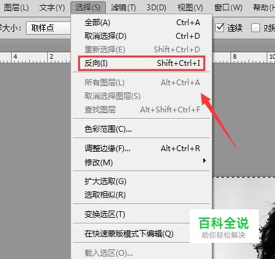275x259 pixels.
Task: Choose 全部(A) select all
Action: coord(142,23)
